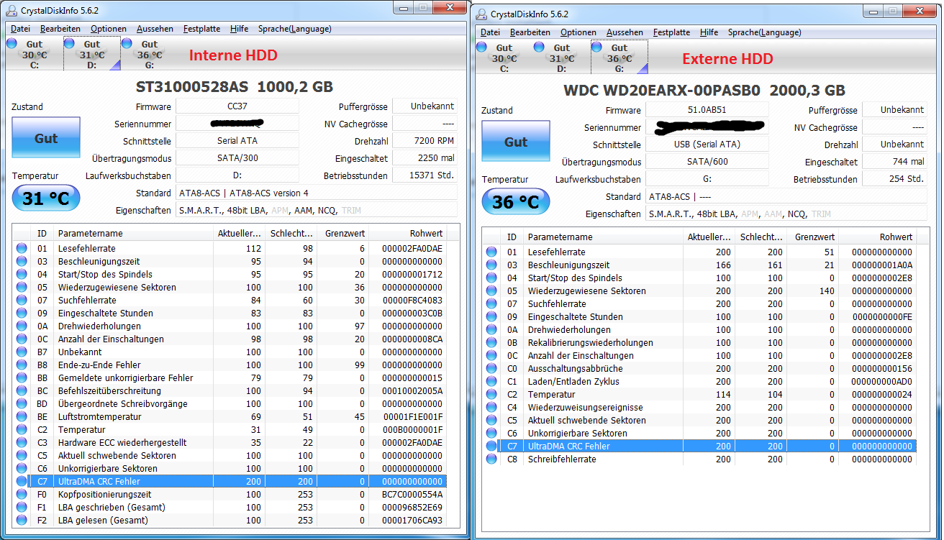Click status orb of Drehwiederholungen row, left window
944x540 pixels.
click(x=22, y=326)
